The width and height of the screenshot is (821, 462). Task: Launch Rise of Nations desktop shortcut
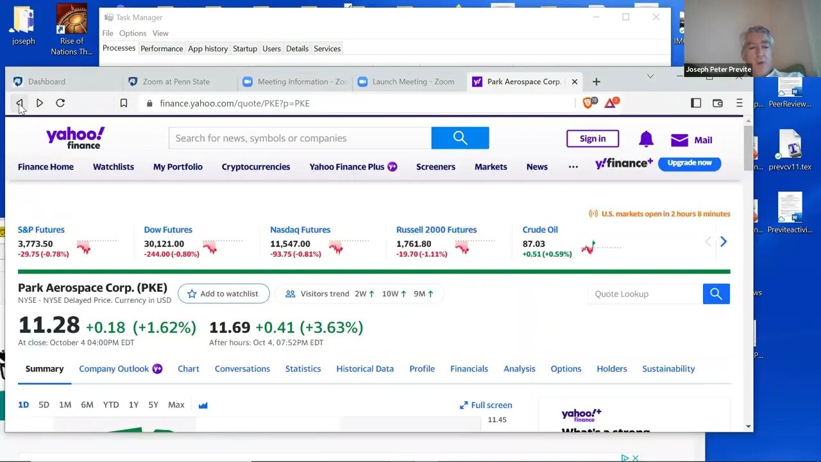click(x=72, y=30)
